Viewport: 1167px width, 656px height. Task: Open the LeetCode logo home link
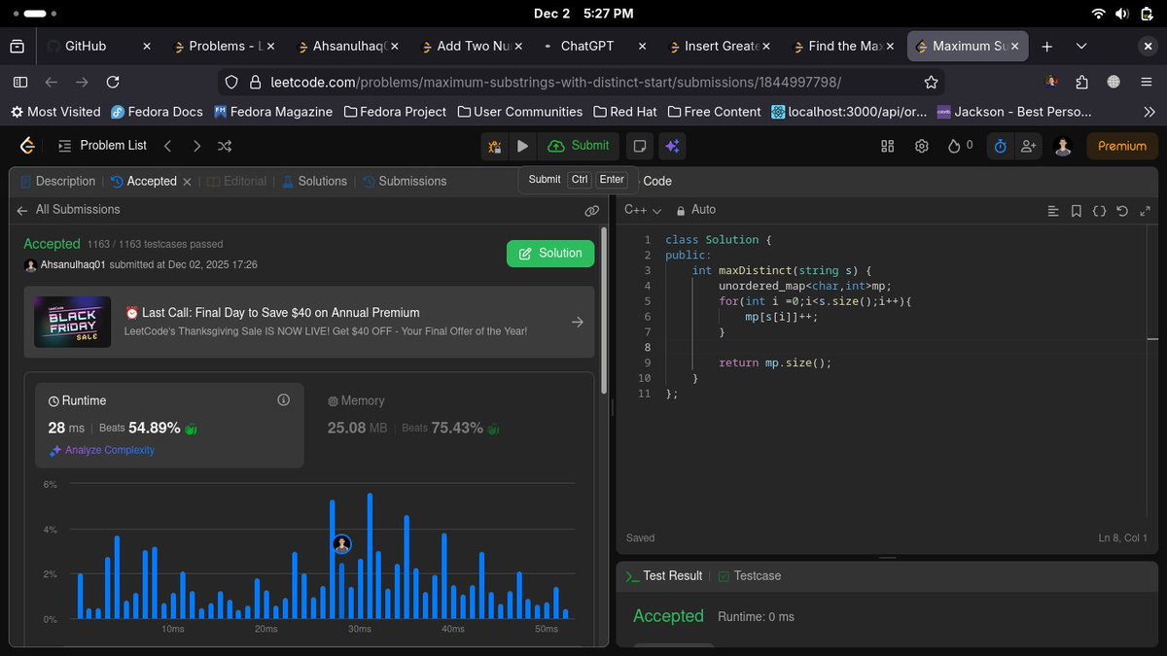point(27,146)
